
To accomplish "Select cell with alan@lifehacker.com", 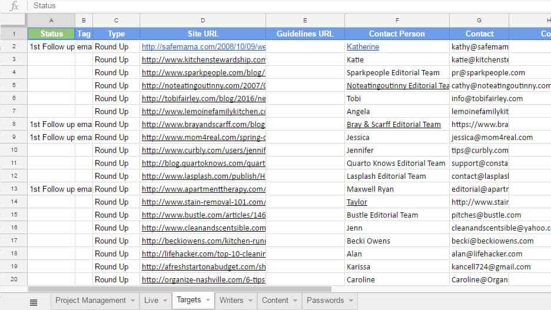I will point(479,254).
